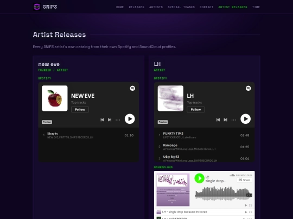
Task: Go to Releases page
Action: 137,7
